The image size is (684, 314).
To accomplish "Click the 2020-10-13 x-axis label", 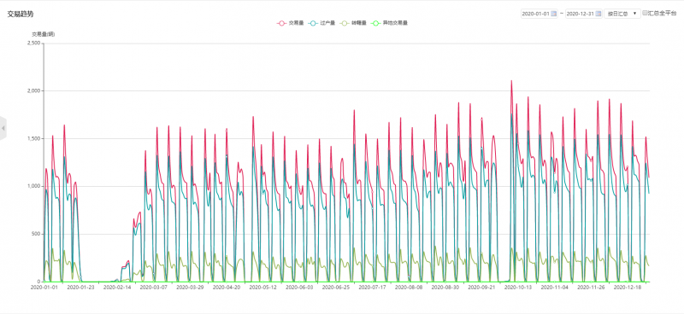I will point(518,288).
